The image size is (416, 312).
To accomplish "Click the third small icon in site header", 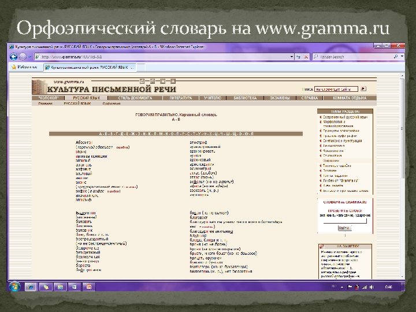I will [162, 81].
